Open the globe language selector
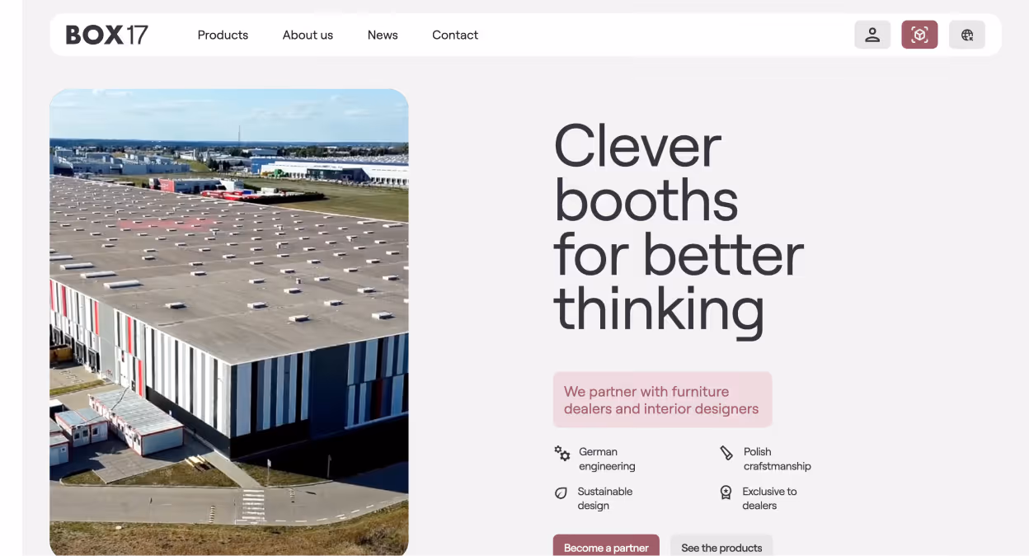Screen dimensions: 1029x556 (x=967, y=35)
